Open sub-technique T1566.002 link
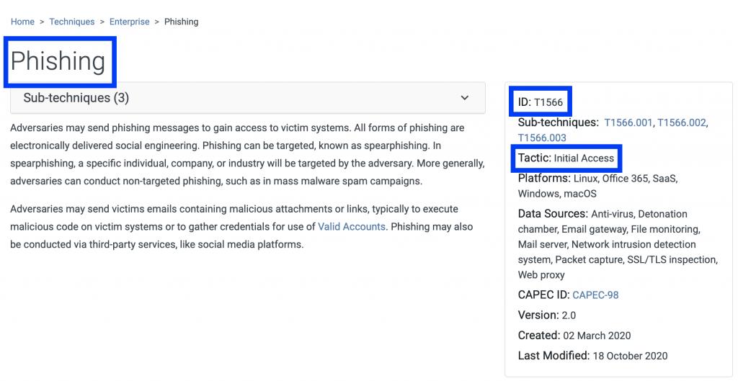738x381 pixels. [682, 122]
